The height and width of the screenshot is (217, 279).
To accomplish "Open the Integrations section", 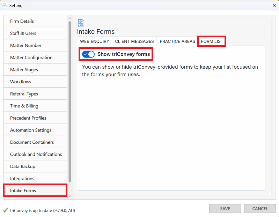I will (x=35, y=178).
